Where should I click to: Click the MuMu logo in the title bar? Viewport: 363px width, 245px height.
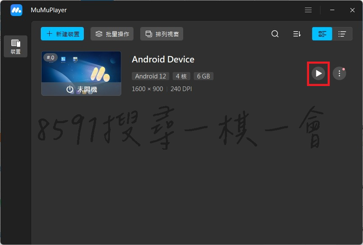coord(16,10)
